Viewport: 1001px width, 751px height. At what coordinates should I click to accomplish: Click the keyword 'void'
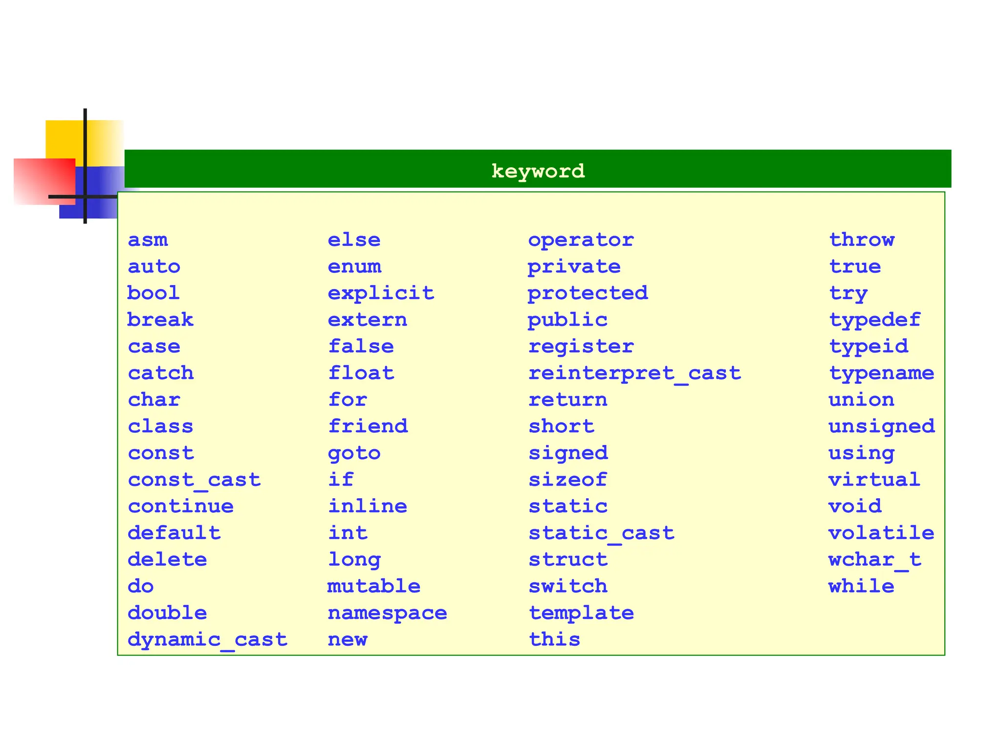[x=855, y=506]
